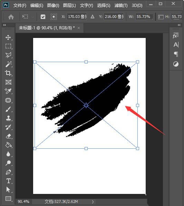Viewport: 184px width, 206px height.
Task: Open the Styles fx panel
Action: (x=176, y=36)
